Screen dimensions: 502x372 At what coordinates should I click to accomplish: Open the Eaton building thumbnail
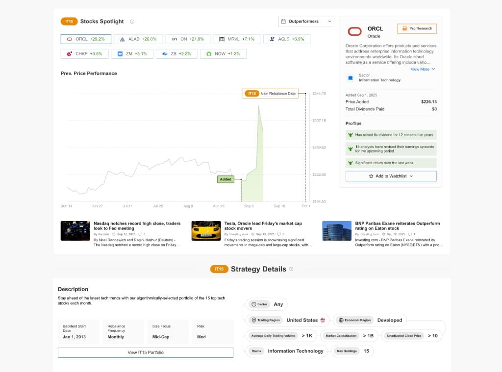[336, 231]
